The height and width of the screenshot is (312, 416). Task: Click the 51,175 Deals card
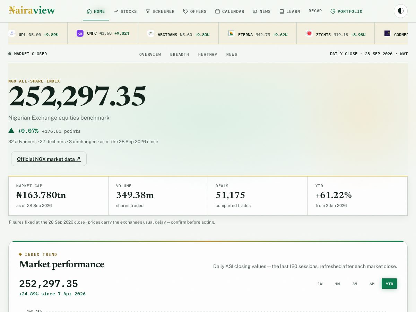[x=258, y=196]
